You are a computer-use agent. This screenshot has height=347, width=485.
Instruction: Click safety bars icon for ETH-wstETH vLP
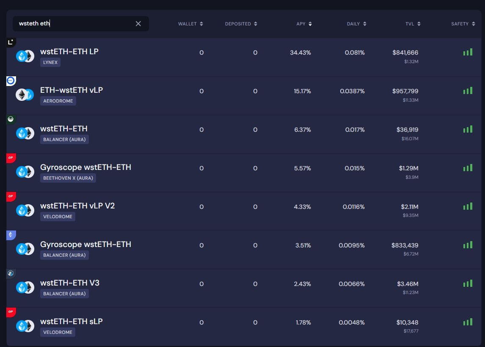coord(468,90)
